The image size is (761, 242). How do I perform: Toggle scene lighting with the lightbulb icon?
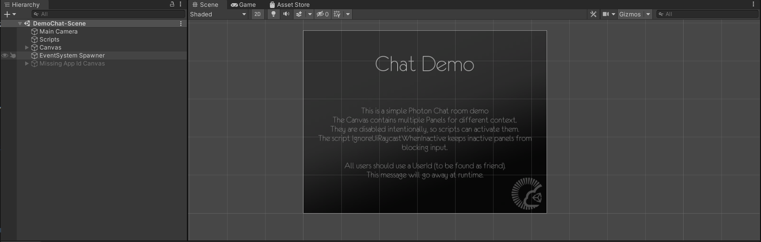click(x=273, y=14)
